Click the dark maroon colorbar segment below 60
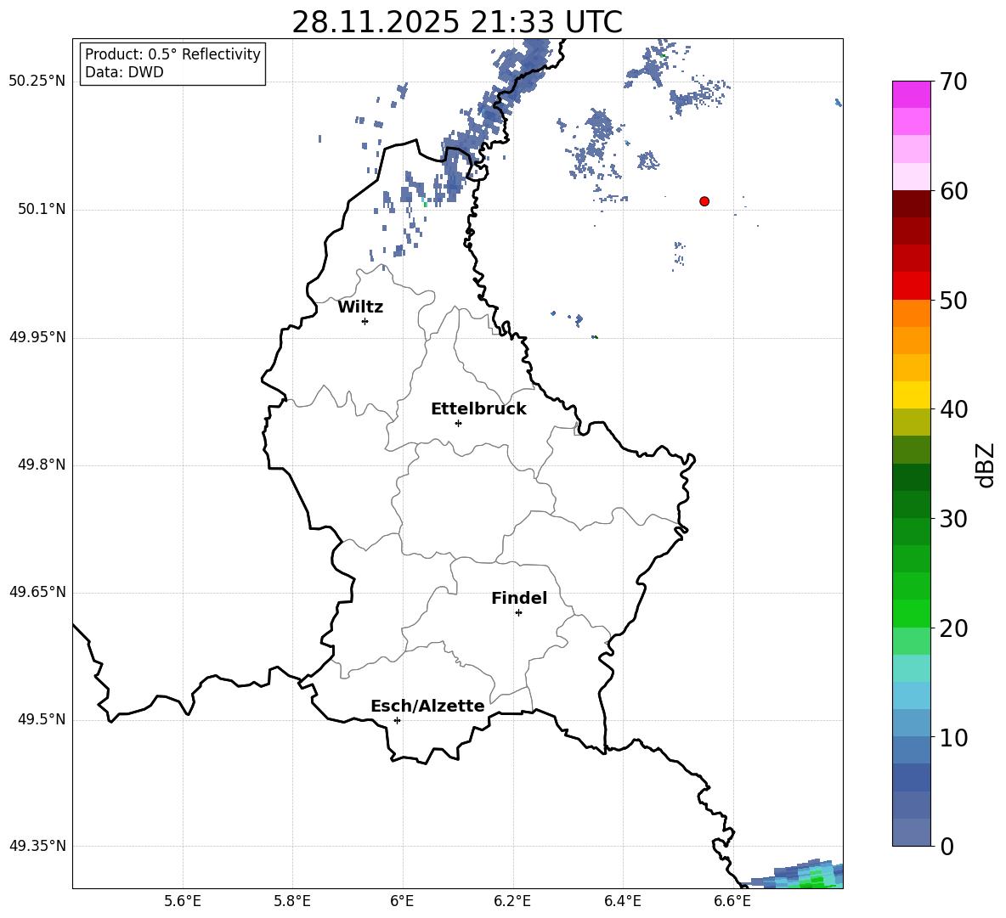Image resolution: width=1006 pixels, height=918 pixels. click(911, 204)
